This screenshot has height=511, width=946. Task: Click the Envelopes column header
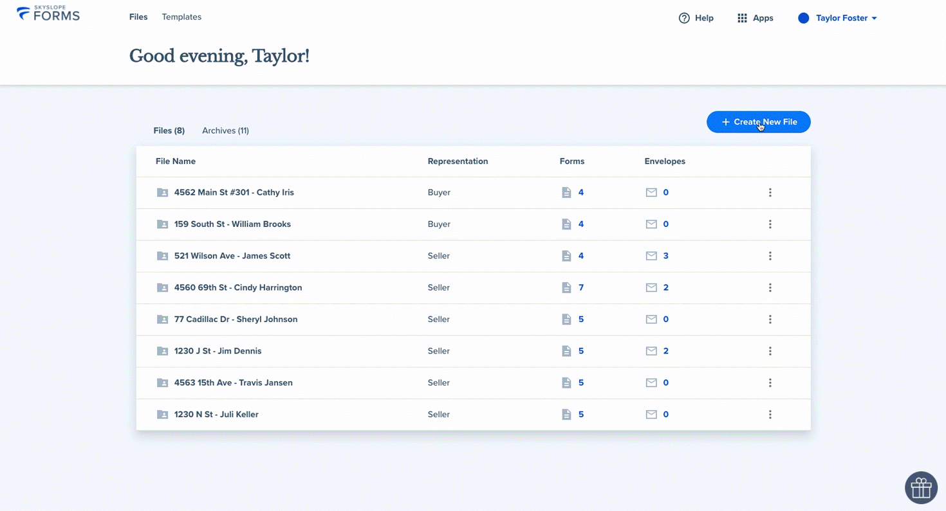tap(665, 161)
